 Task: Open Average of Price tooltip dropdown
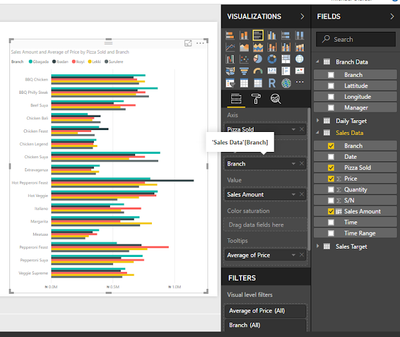293,255
